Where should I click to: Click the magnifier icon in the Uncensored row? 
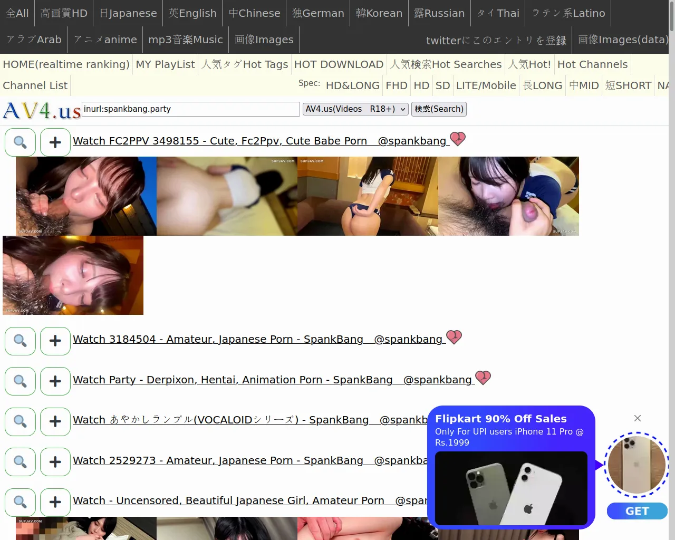20,502
